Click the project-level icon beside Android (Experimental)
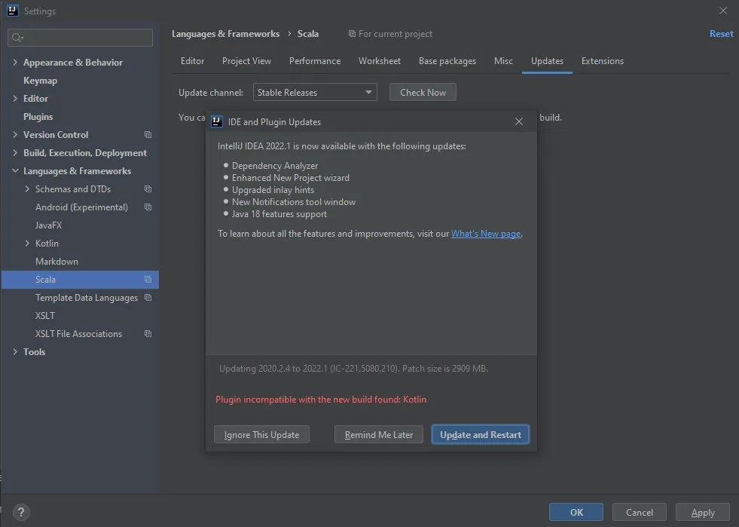This screenshot has width=739, height=527. tap(148, 207)
